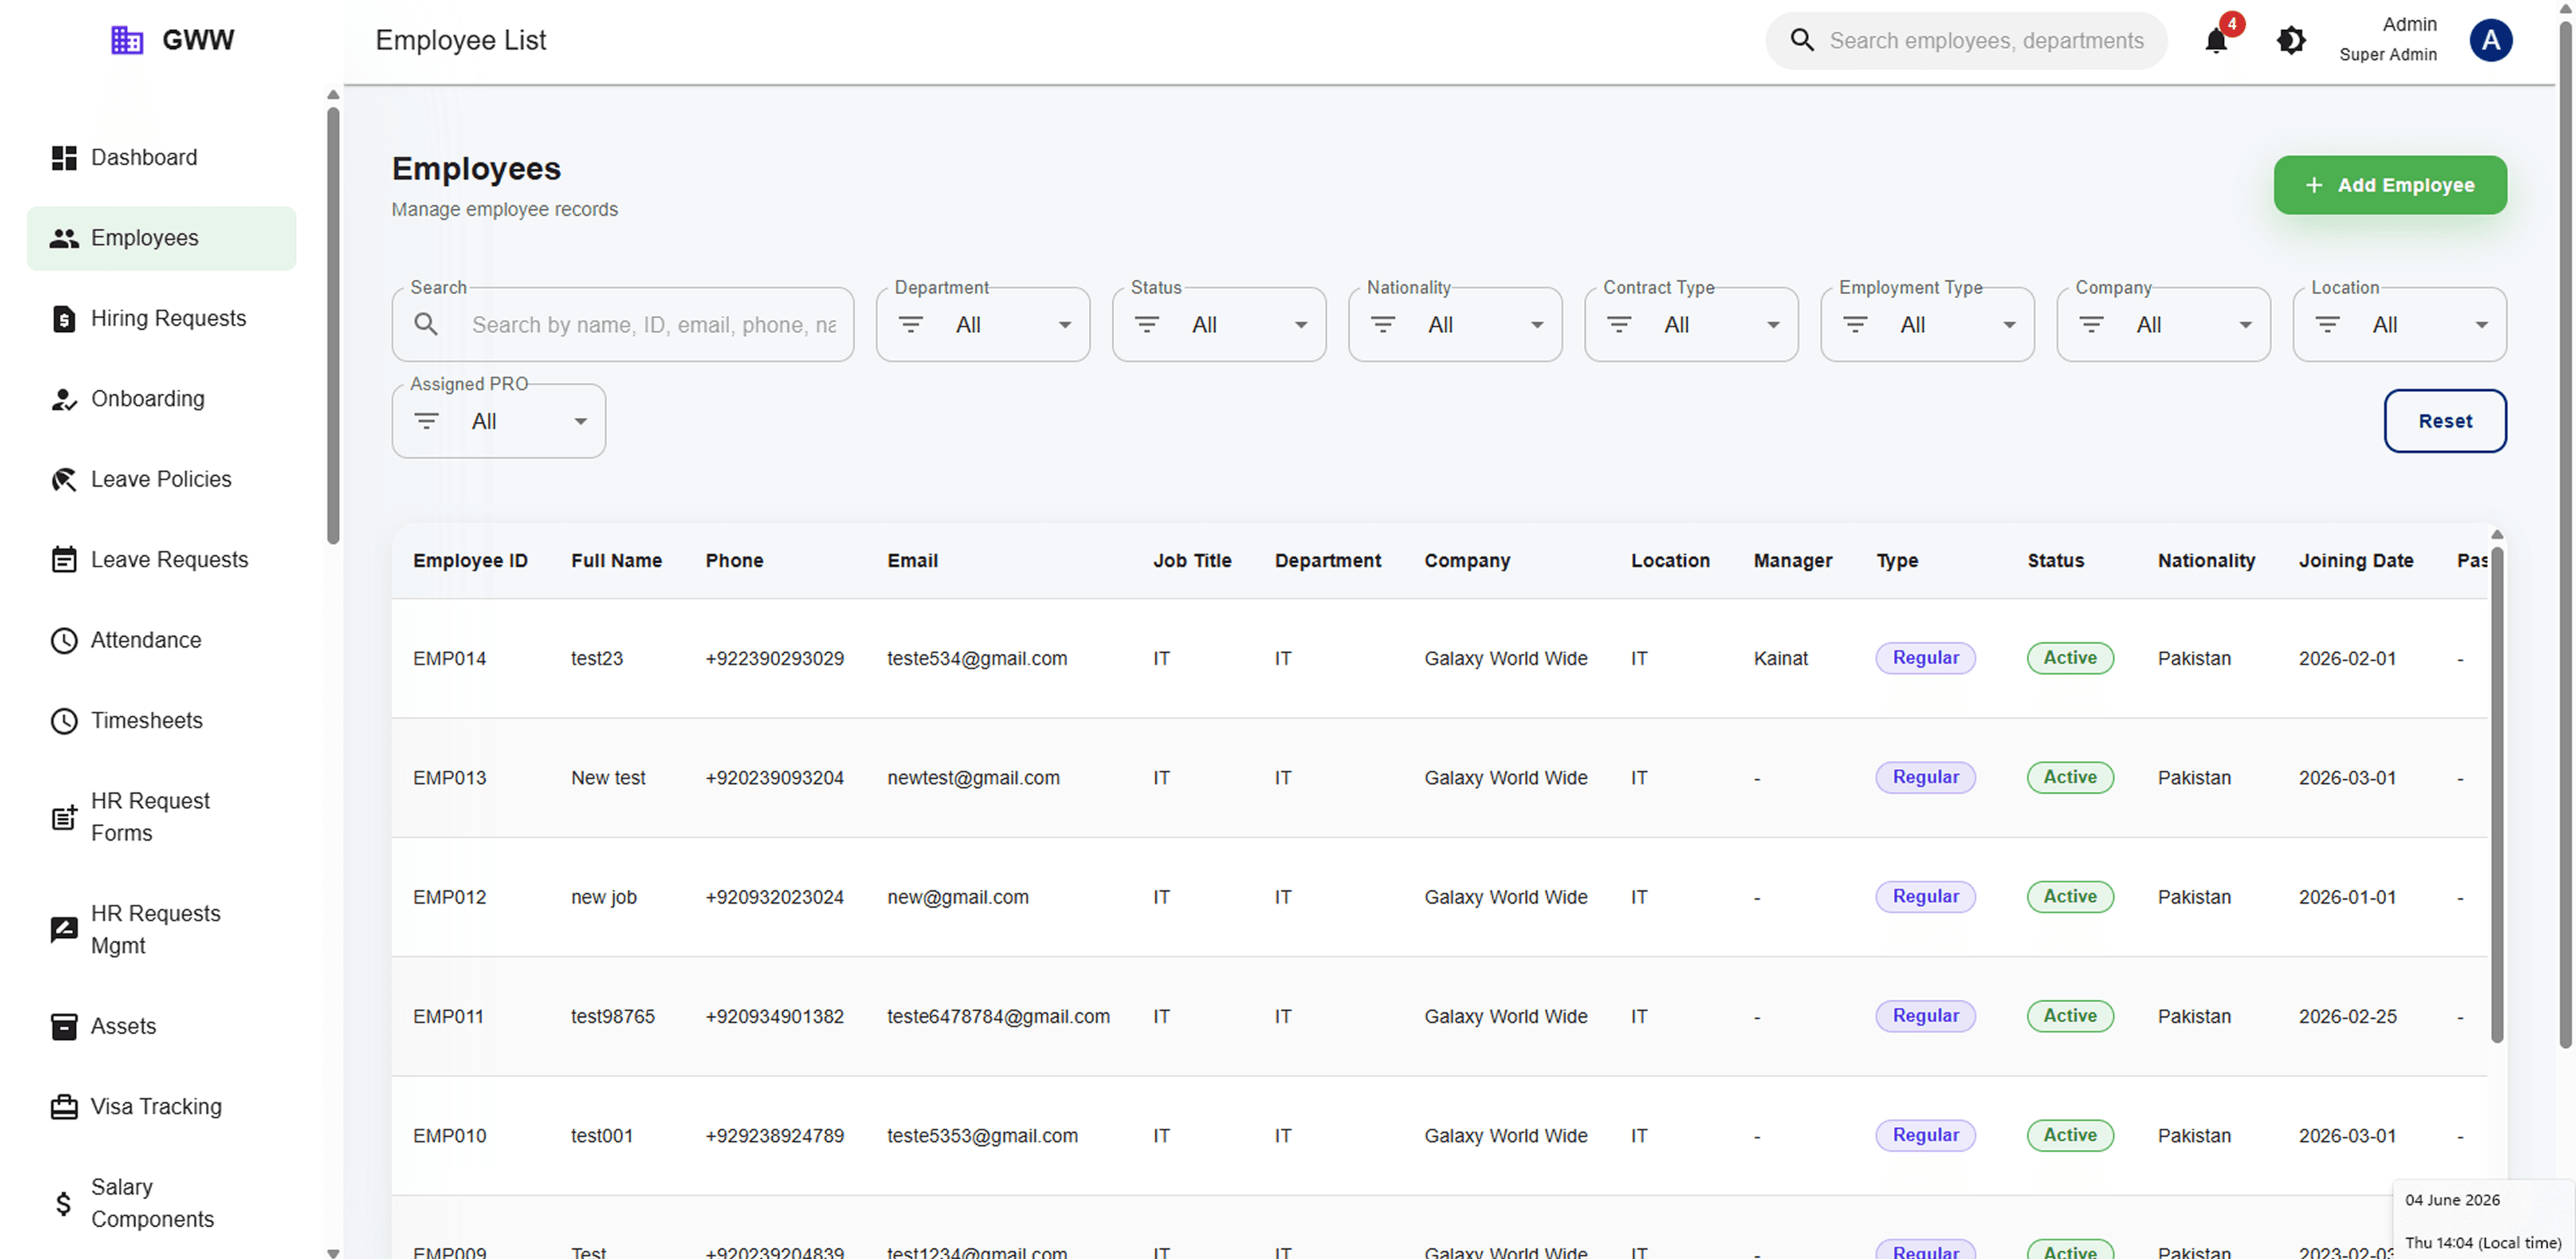Click the Employees people icon

[64, 238]
